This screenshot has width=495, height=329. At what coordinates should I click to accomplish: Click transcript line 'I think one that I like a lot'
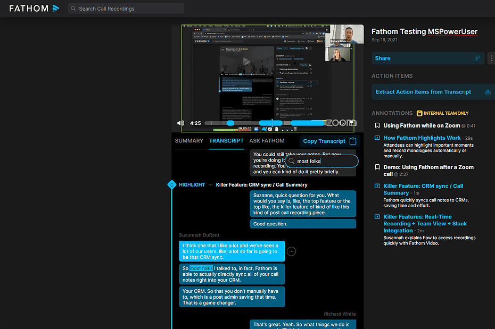[x=232, y=251]
